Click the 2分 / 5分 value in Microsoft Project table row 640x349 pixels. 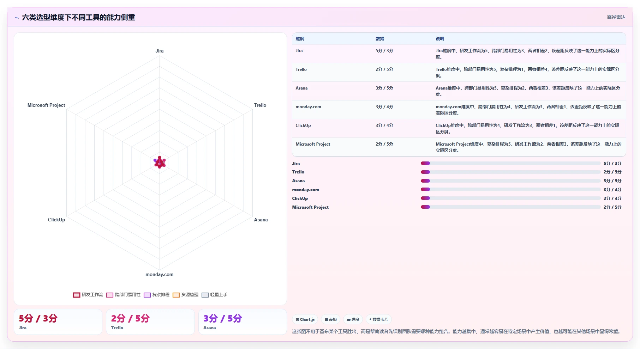(x=384, y=144)
